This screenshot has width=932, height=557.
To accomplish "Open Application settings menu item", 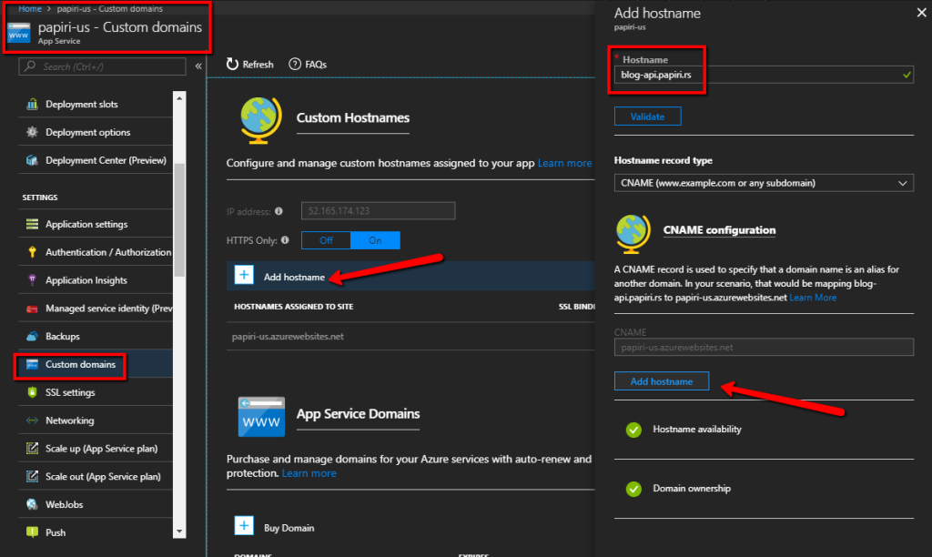I will point(86,224).
